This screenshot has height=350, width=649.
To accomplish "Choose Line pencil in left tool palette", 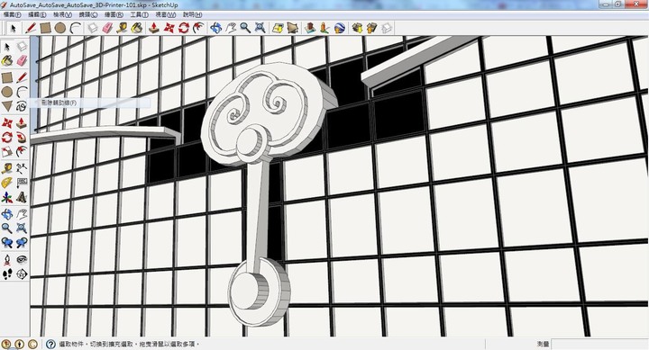I will pyautogui.click(x=22, y=77).
